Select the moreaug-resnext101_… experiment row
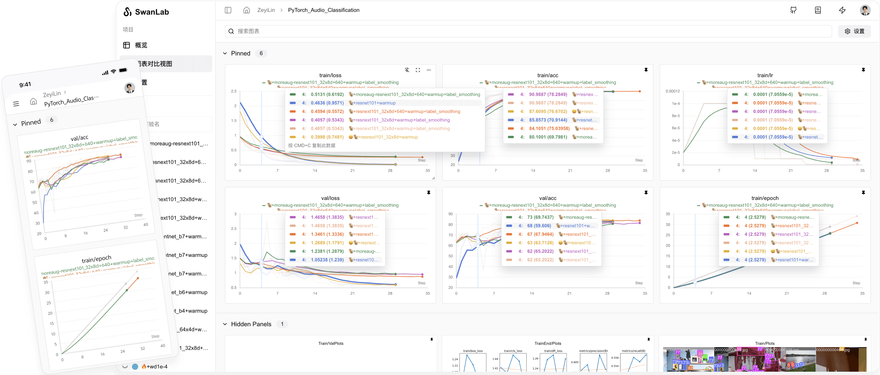The height and width of the screenshot is (375, 880). click(179, 144)
